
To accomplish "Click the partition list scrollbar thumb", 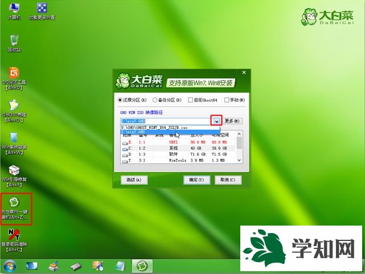I will pos(239,143).
